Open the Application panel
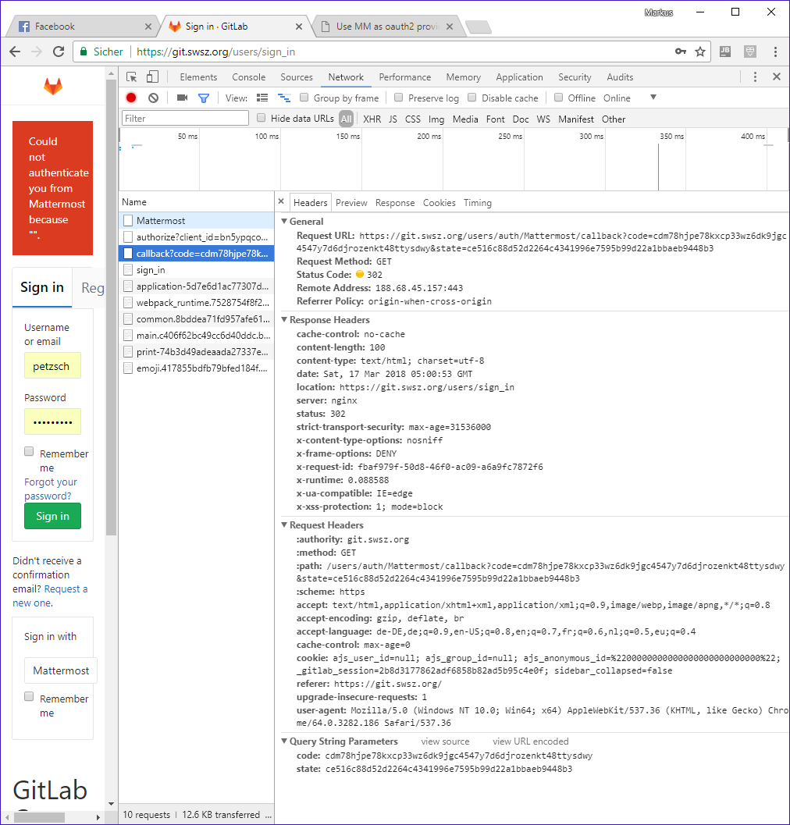 [x=519, y=76]
